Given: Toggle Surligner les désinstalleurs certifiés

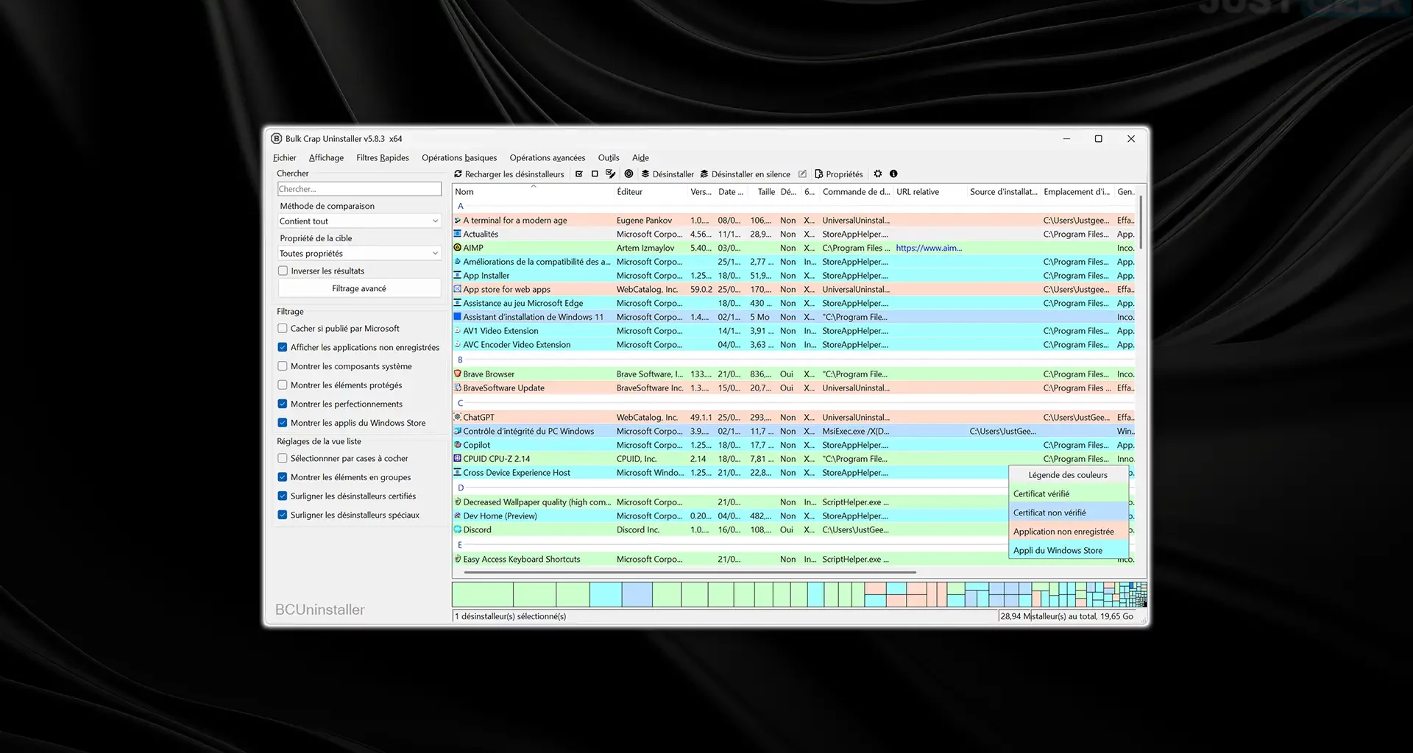Looking at the screenshot, I should (x=283, y=496).
